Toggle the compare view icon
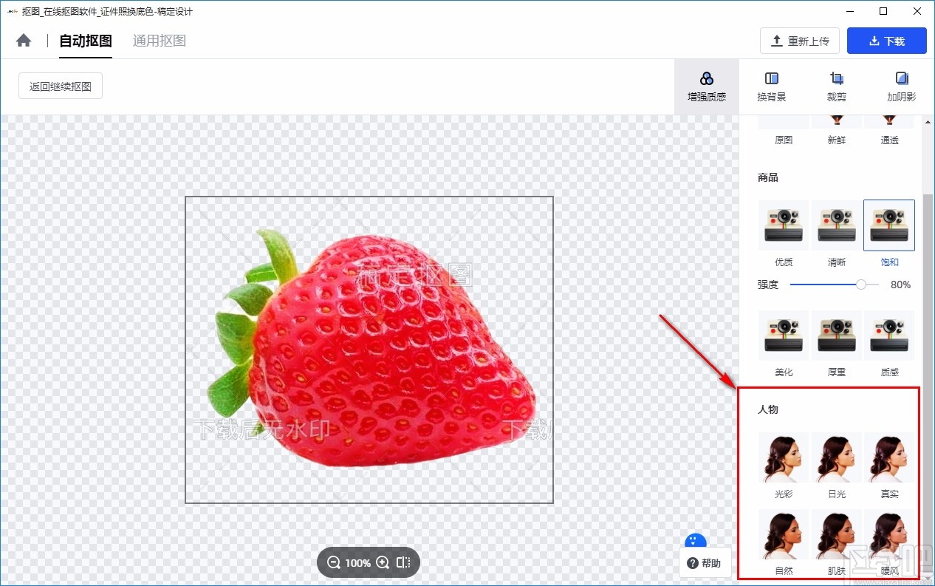This screenshot has height=586, width=935. 403,562
